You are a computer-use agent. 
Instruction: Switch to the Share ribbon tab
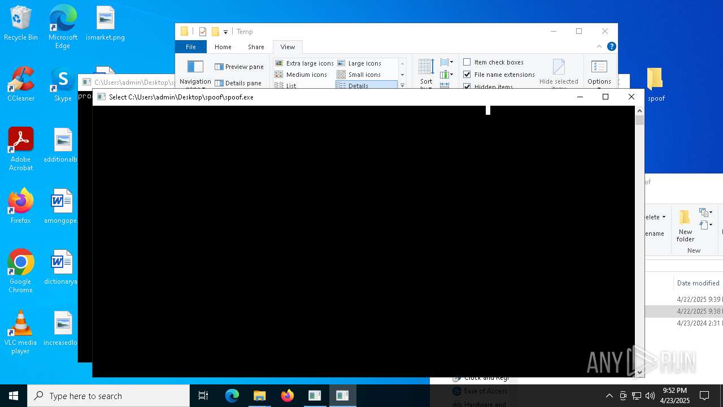click(256, 47)
